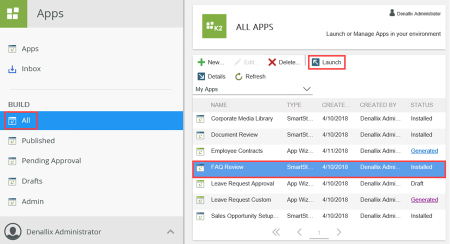Click the red Delete X icon
The width and height of the screenshot is (450, 244).
click(x=272, y=62)
